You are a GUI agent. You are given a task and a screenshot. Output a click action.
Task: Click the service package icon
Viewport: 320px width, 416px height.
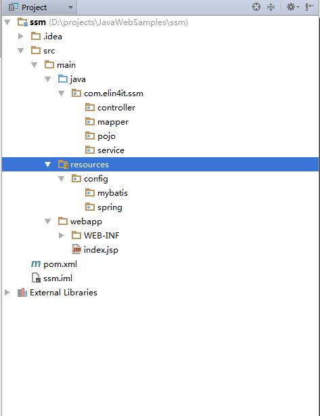click(90, 150)
